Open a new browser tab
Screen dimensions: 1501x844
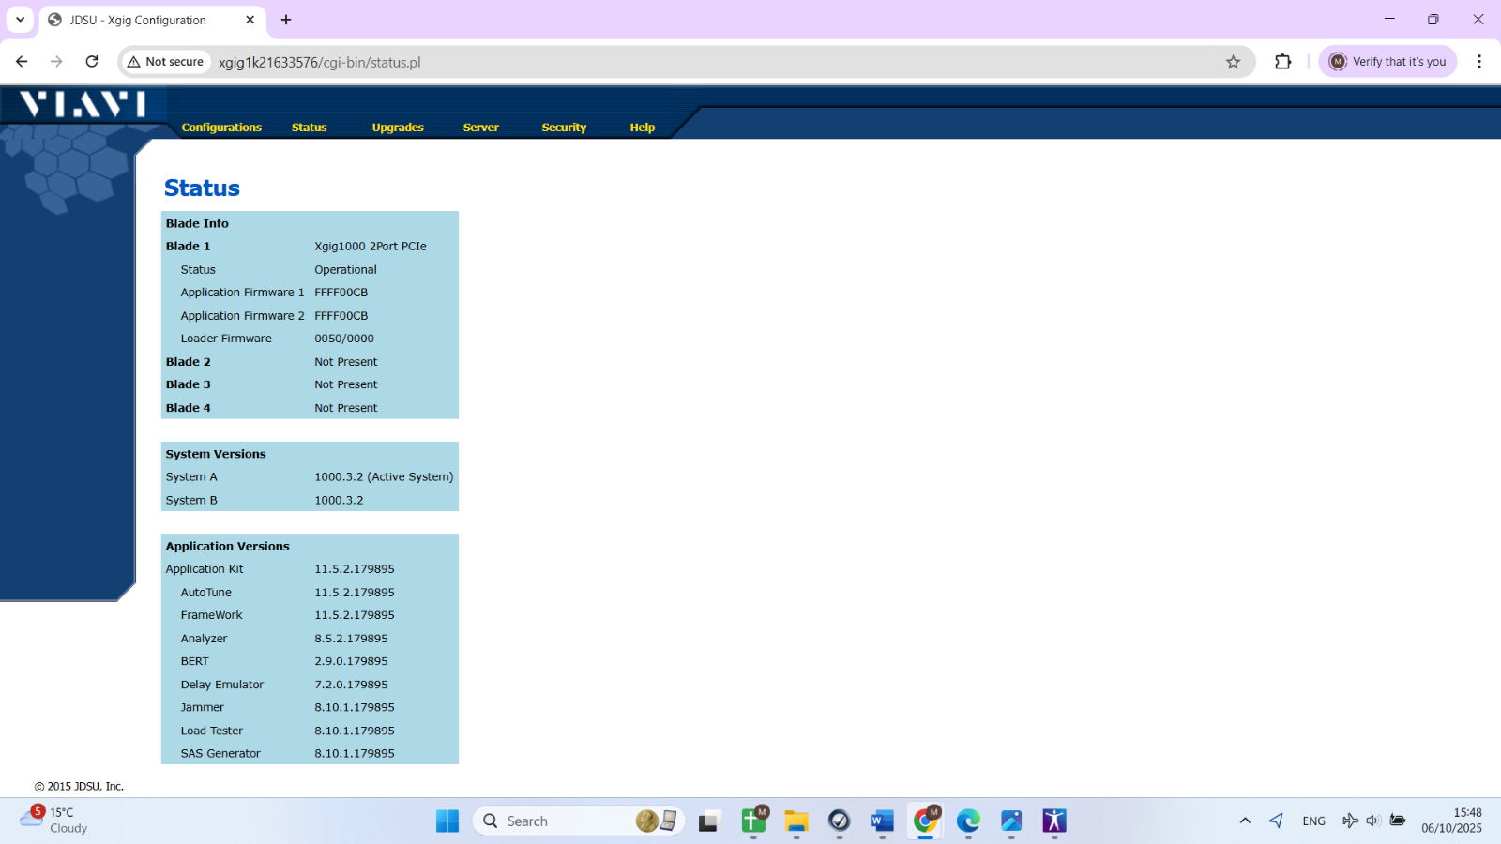coord(286,20)
